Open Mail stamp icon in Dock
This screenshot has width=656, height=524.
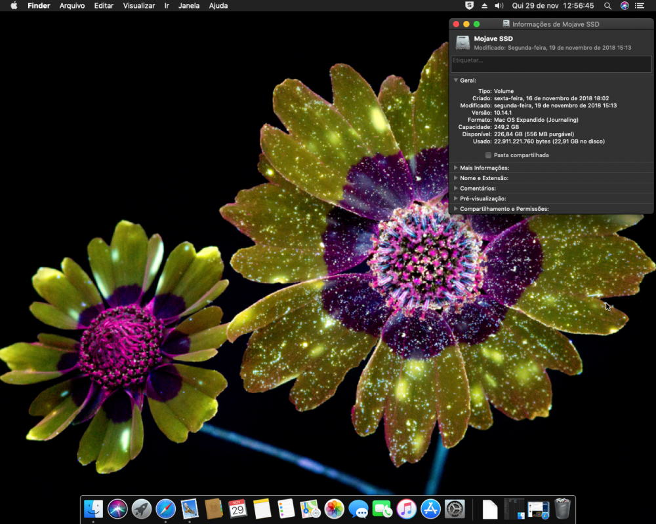tap(190, 508)
